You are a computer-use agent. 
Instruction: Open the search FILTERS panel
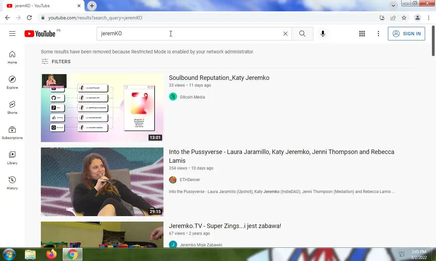[56, 62]
